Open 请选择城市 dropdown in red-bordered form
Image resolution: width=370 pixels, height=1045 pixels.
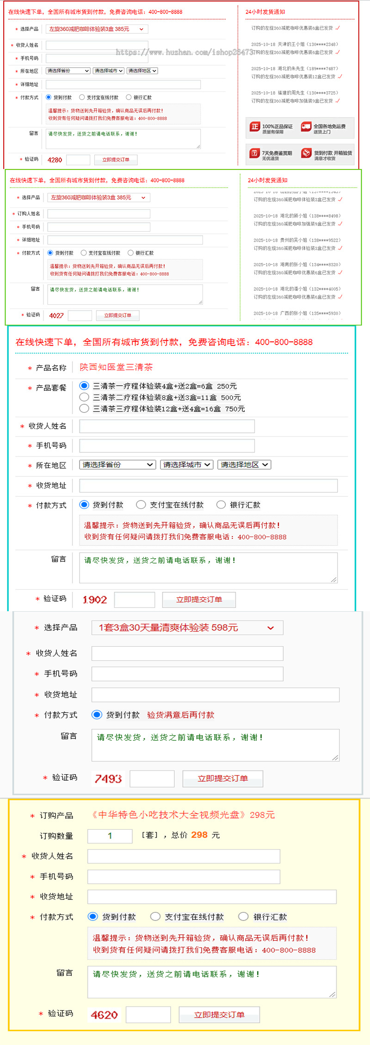click(109, 71)
